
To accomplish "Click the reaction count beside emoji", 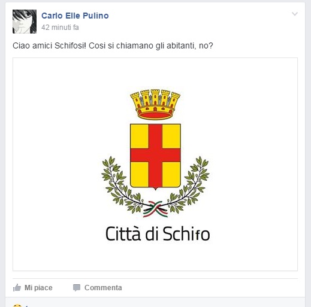I will point(26,306).
